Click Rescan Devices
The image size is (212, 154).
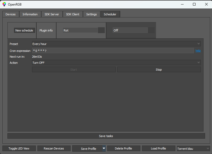click(54, 148)
